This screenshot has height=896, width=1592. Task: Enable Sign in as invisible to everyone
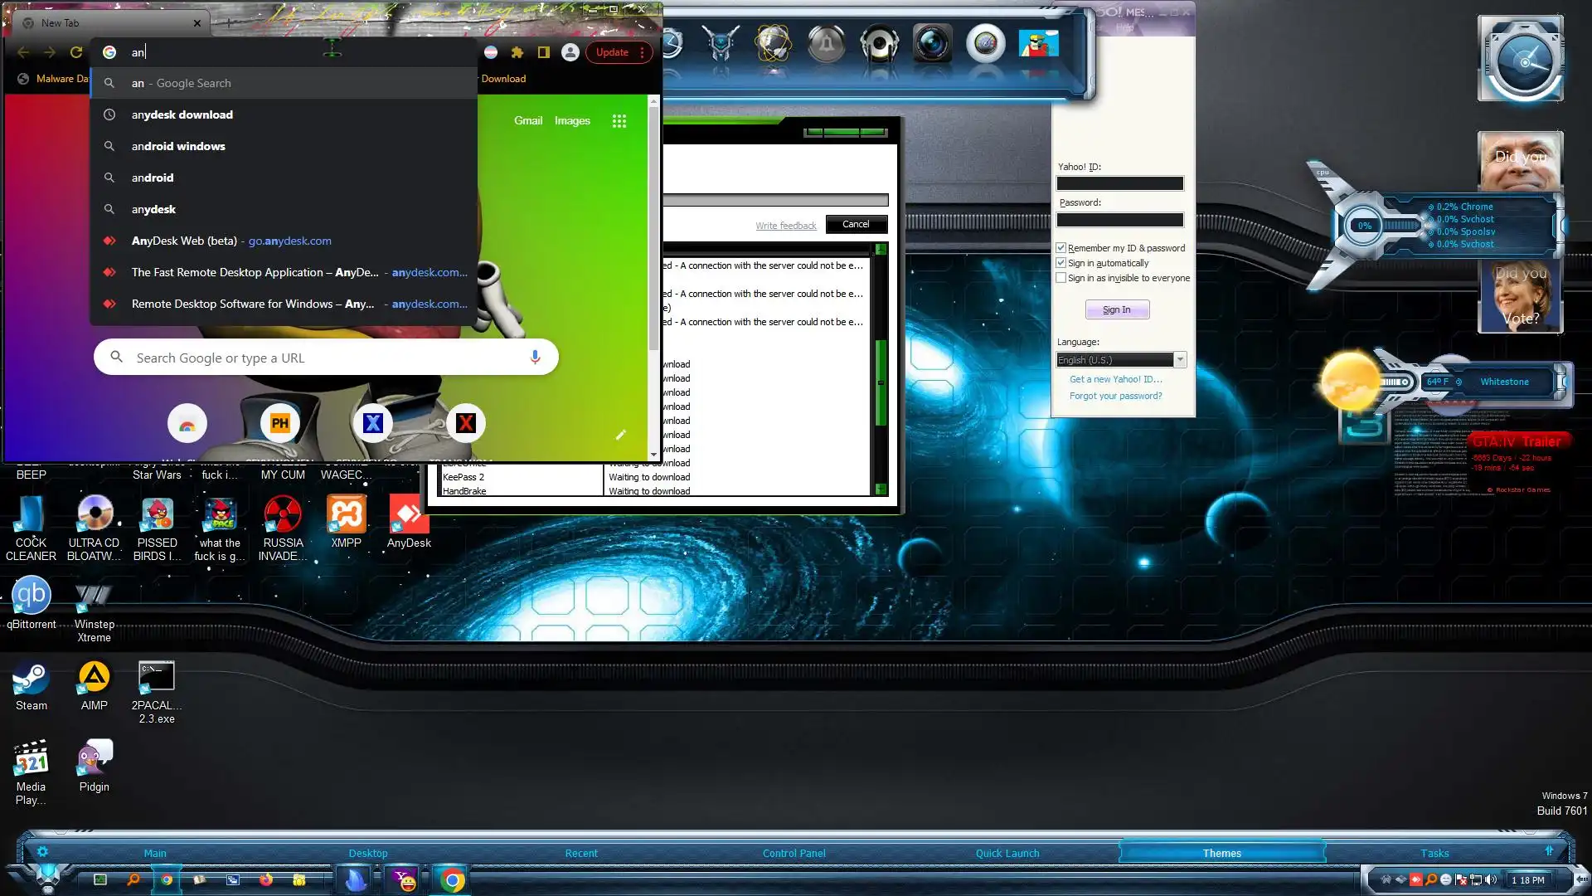pyautogui.click(x=1061, y=278)
